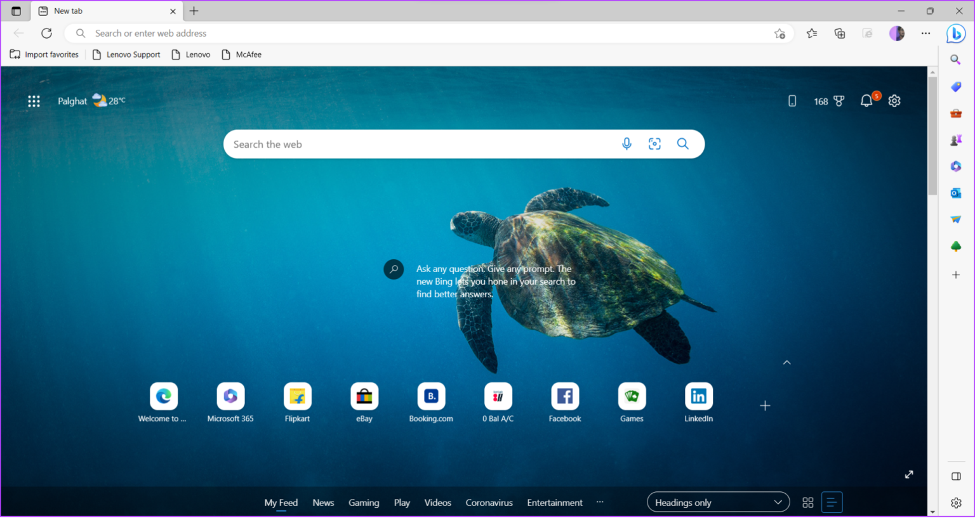Open the Shopping sidebar icon
The height and width of the screenshot is (518, 975).
tap(955, 87)
